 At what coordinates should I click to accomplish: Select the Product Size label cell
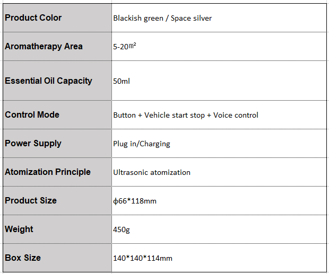(x=57, y=201)
